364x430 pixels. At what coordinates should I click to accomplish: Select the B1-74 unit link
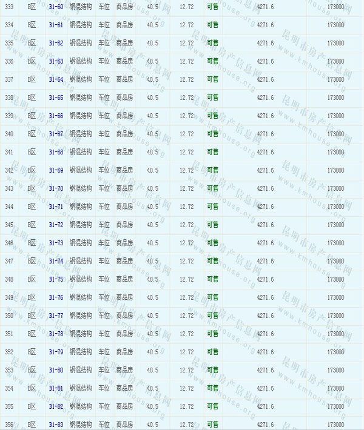(56, 262)
